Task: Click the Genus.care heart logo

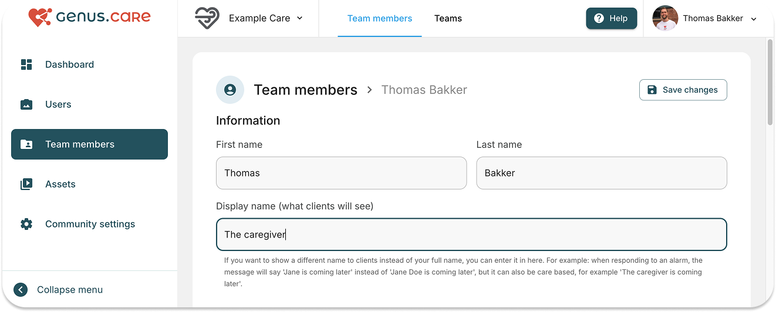Action: click(x=40, y=18)
